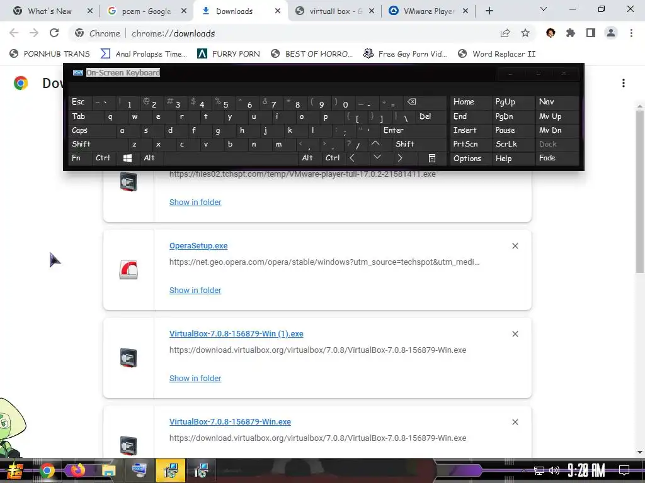Screen dimensions: 645x483
Task: Open the share page icon in address bar
Action: (x=505, y=33)
